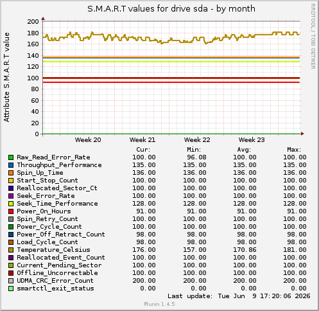Select the Seek_Time_Performance legend label
Viewport: 319px width, 311px height.
pos(57,204)
